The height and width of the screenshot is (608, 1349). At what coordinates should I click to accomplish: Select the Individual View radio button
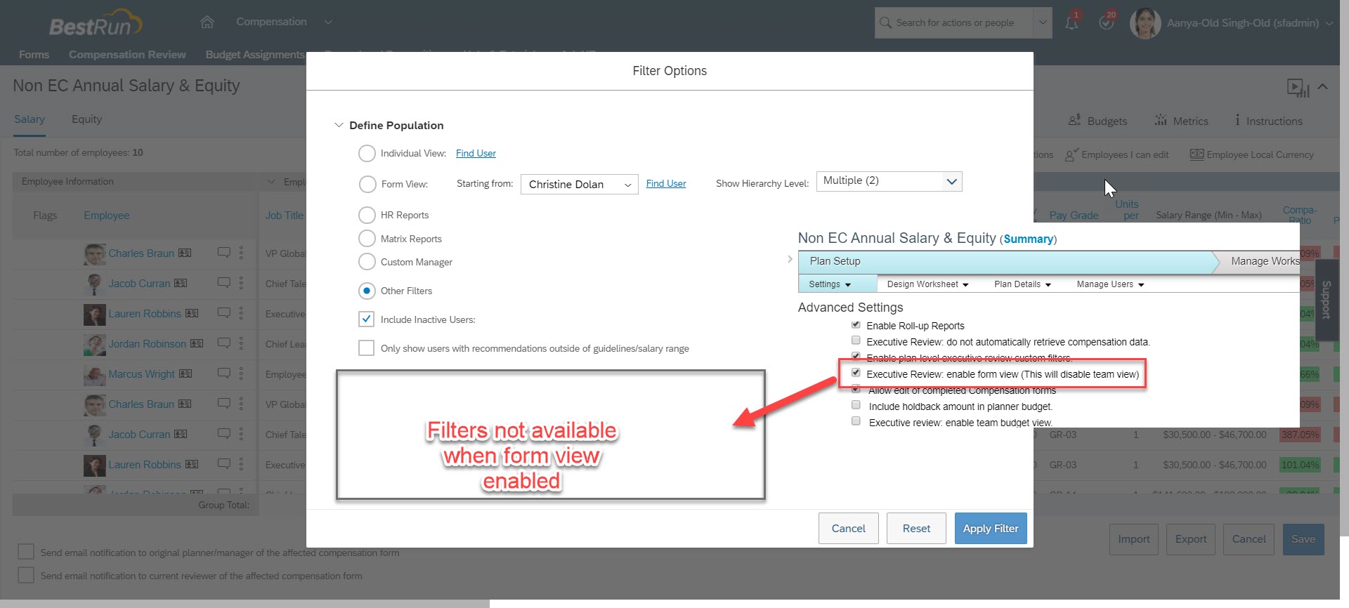coord(367,153)
